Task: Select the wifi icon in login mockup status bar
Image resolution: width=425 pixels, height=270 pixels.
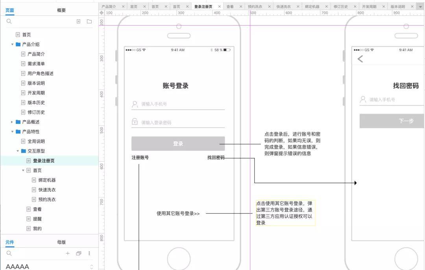Action: pos(144,50)
